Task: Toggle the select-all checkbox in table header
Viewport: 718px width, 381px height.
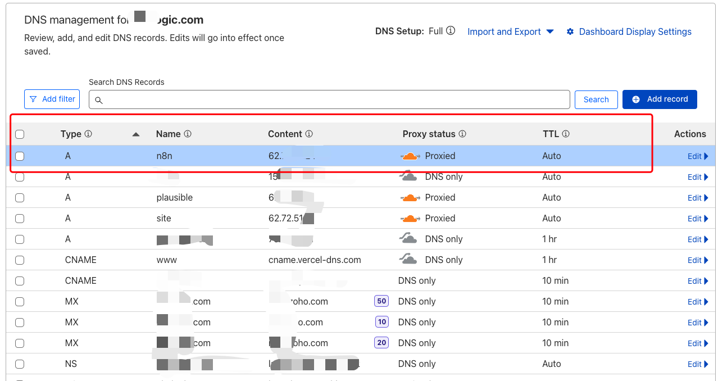Action: pos(20,134)
